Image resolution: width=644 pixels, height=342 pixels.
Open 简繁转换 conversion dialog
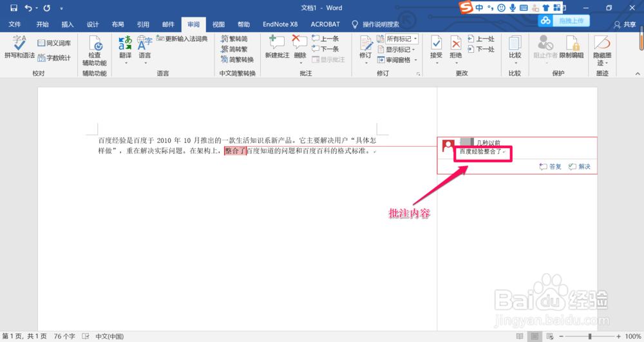coord(237,59)
